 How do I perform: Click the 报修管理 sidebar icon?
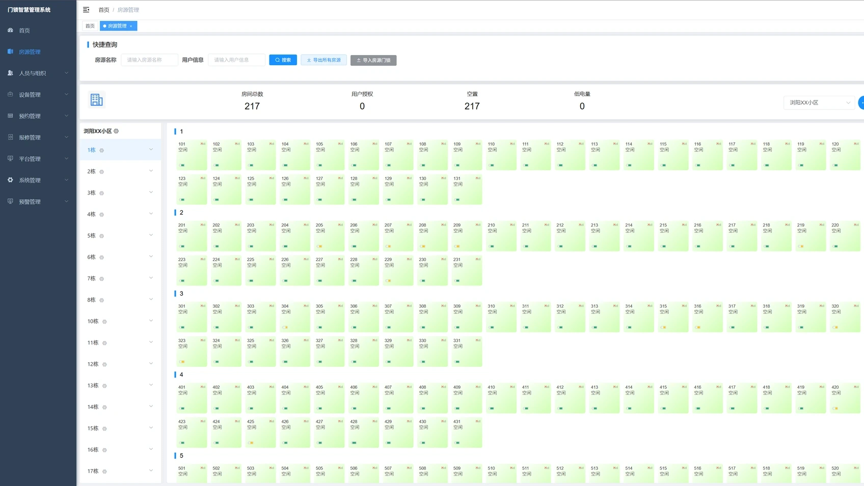coord(10,137)
